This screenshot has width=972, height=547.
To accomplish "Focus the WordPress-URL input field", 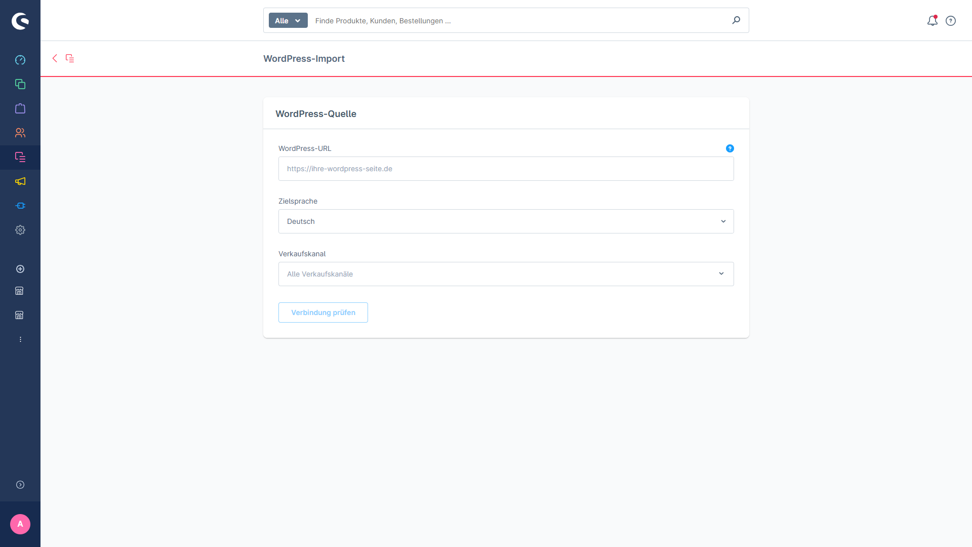I will tap(506, 169).
